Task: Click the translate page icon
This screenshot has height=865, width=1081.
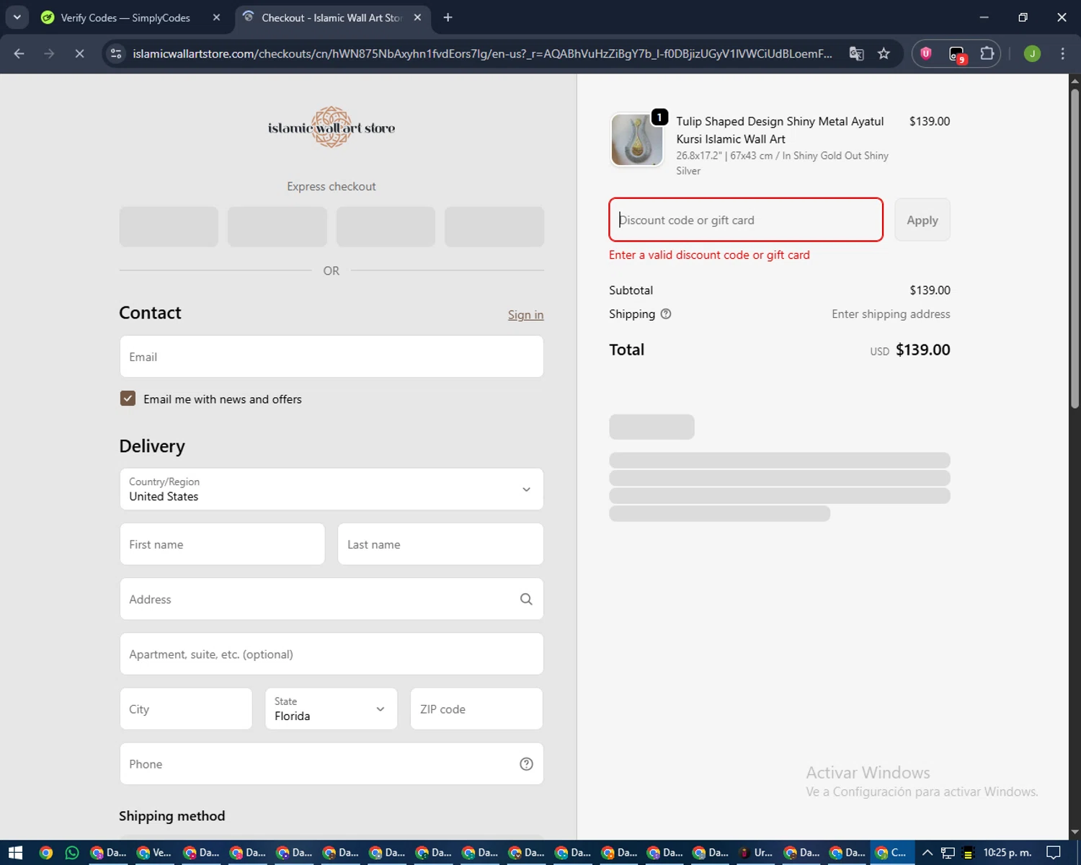Action: (856, 53)
